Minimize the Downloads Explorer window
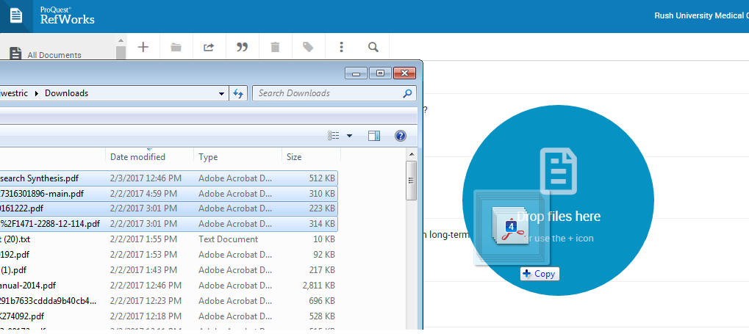Screen dimensions: 749x334 [x=356, y=73]
